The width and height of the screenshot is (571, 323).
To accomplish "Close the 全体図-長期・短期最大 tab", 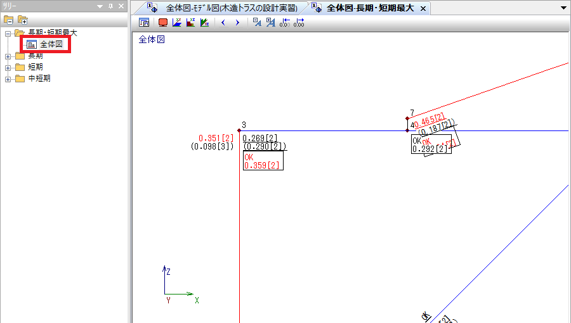I will coord(423,8).
